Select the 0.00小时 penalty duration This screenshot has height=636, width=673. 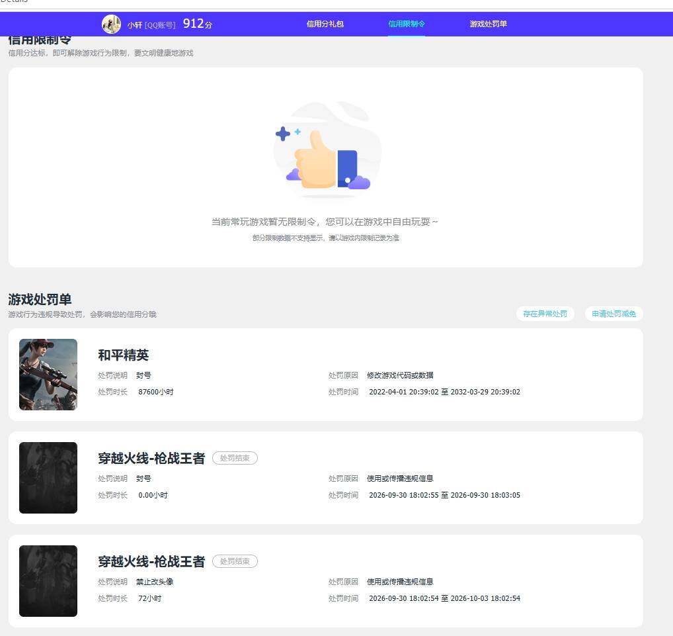153,495
